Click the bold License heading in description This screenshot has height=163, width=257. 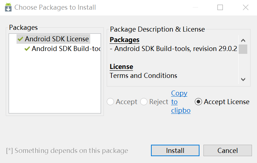point(121,67)
